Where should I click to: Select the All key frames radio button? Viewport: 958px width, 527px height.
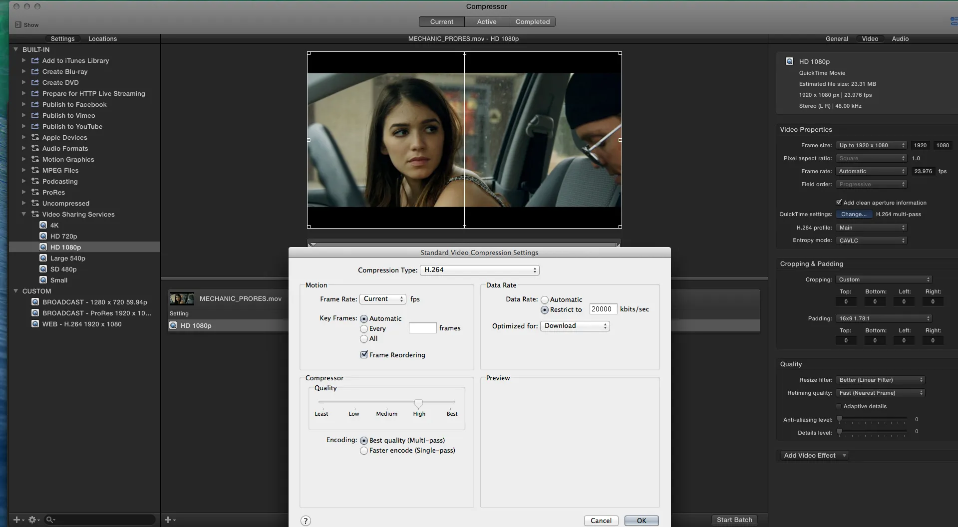[x=364, y=339]
